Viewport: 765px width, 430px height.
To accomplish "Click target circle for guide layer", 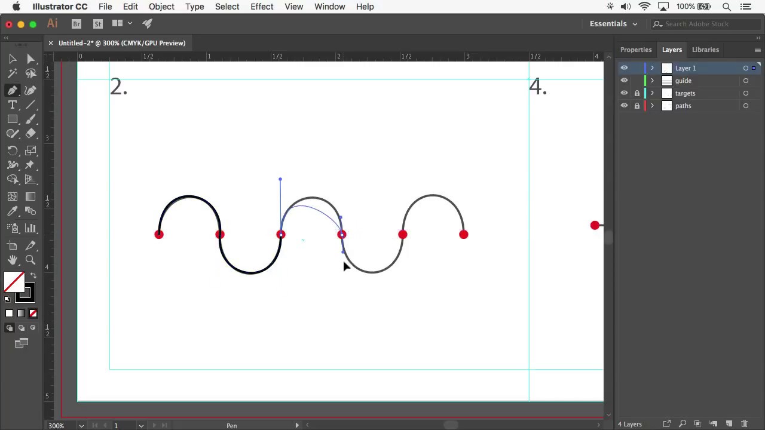I will click(x=745, y=81).
